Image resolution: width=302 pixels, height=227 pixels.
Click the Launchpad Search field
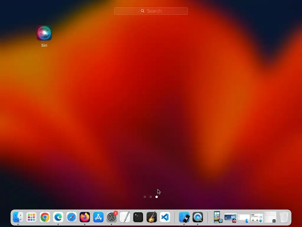(x=151, y=11)
